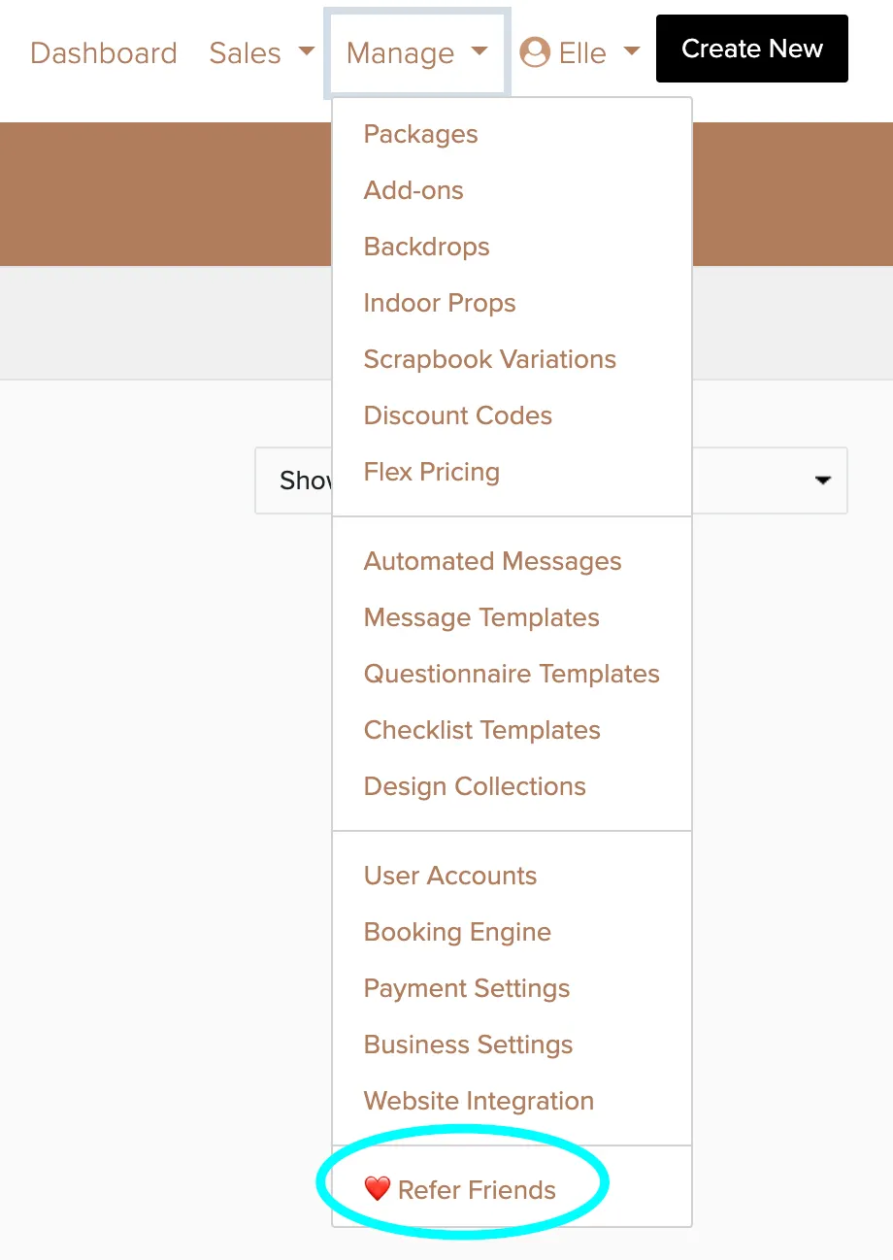This screenshot has height=1260, width=893.
Task: Click the Elle user avatar icon
Action: point(535,52)
